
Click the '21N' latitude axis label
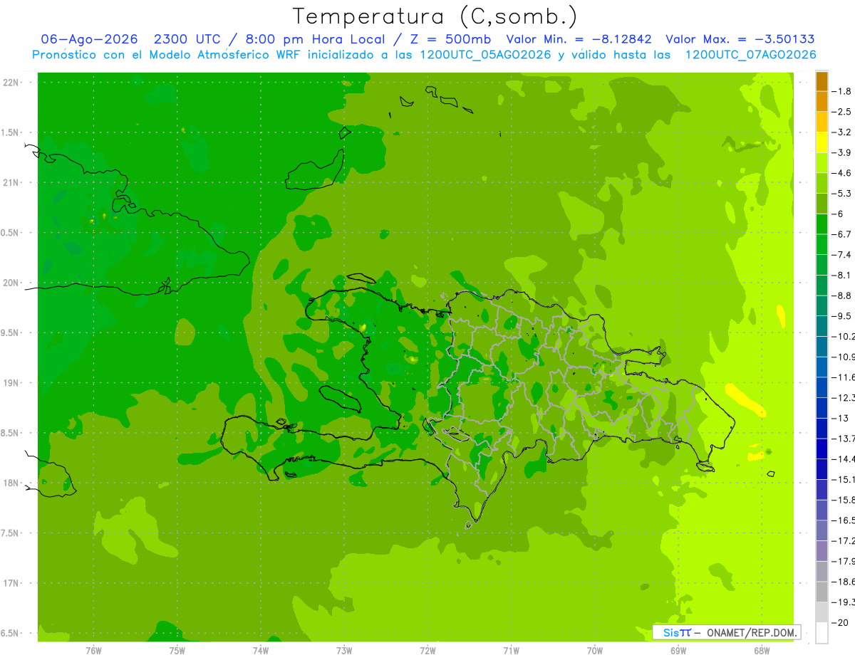coord(12,183)
